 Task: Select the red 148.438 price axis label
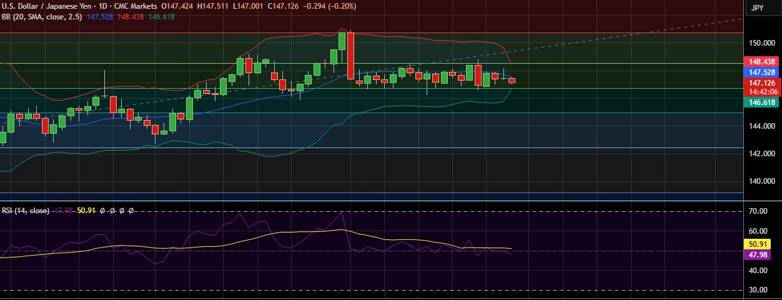tap(762, 62)
